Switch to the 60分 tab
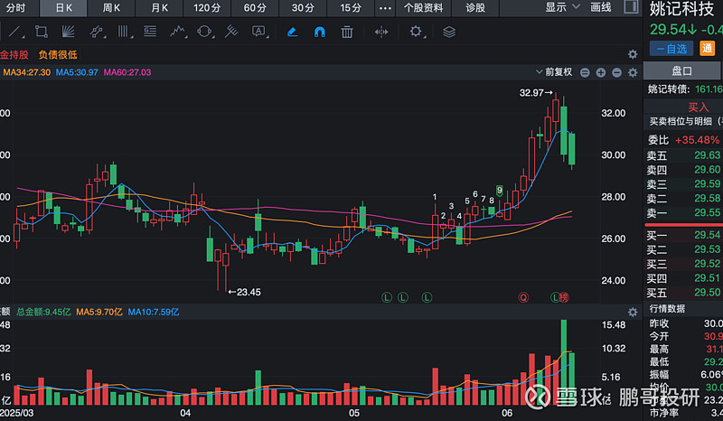 (x=255, y=8)
